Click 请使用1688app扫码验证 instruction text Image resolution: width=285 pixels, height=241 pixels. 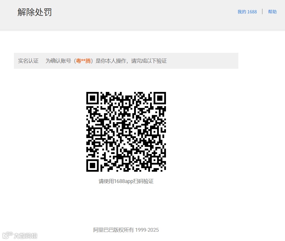[x=126, y=181]
